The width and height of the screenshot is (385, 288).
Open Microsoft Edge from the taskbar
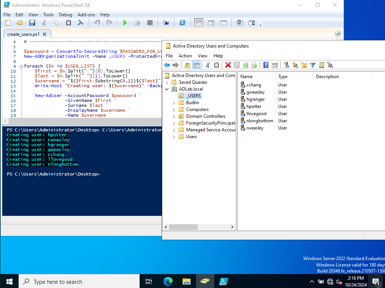click(168, 281)
